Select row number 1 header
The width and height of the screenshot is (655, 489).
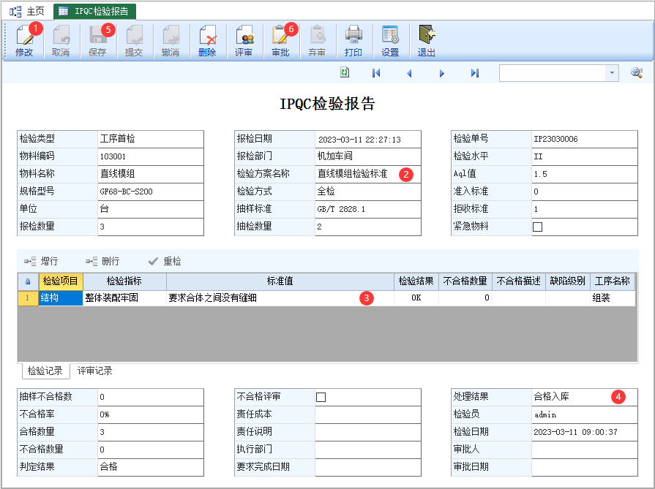pyautogui.click(x=28, y=298)
